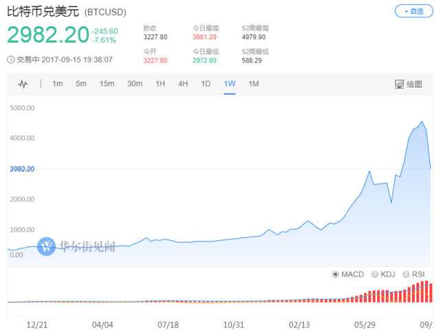Switch to the 30m timeframe
The image size is (441, 331).
135,84
